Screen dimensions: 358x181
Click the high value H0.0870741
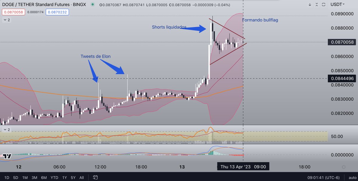click(134, 4)
